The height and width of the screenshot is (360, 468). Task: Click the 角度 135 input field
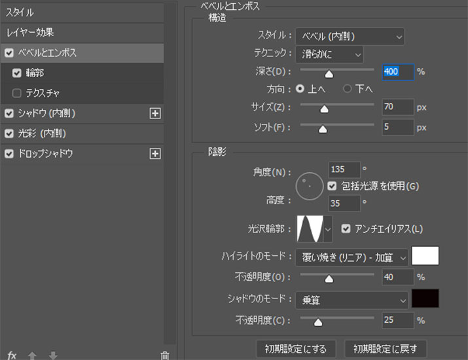coord(344,170)
